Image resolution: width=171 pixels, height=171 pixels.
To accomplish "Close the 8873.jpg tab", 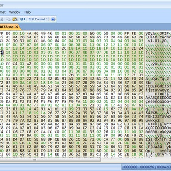I will point(17,27).
